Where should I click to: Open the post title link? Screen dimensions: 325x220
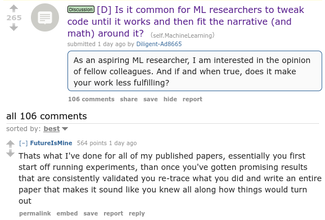pos(186,21)
